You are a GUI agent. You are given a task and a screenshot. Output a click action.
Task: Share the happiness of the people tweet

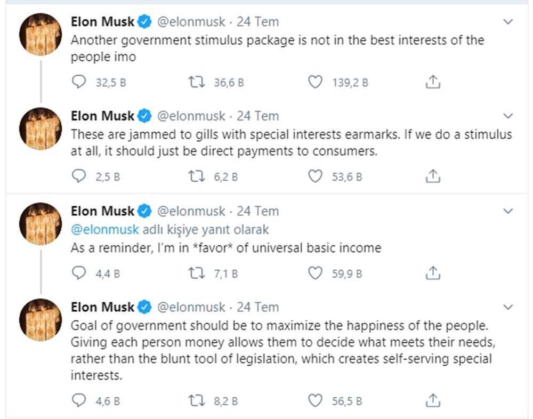(x=433, y=400)
